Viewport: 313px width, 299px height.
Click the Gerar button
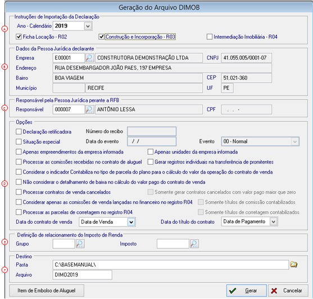246,291
